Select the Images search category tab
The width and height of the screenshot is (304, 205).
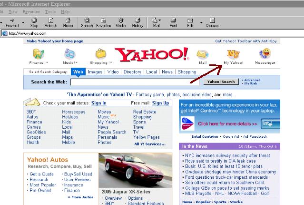(95, 72)
